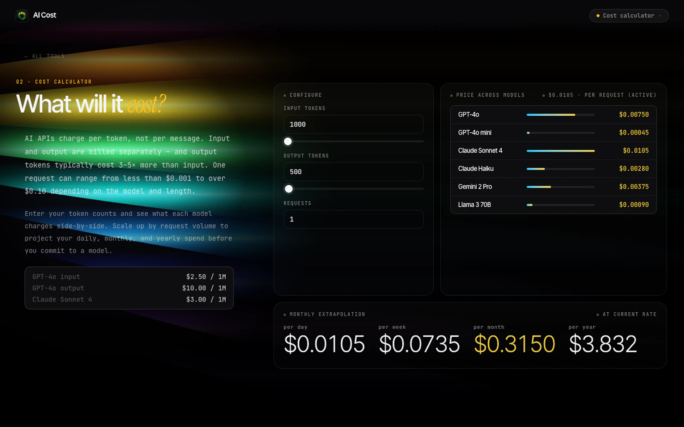
Task: Click the PRICE ACROSS MODELS heading
Action: (x=490, y=95)
